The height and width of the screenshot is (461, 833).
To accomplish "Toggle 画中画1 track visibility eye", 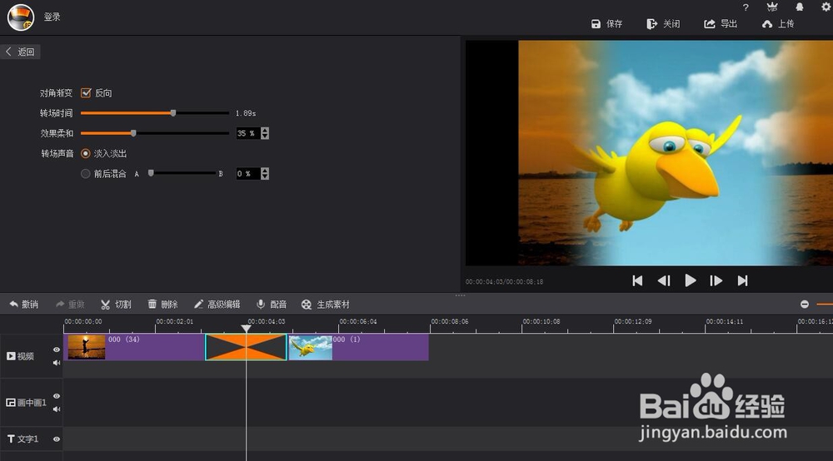I will [57, 396].
